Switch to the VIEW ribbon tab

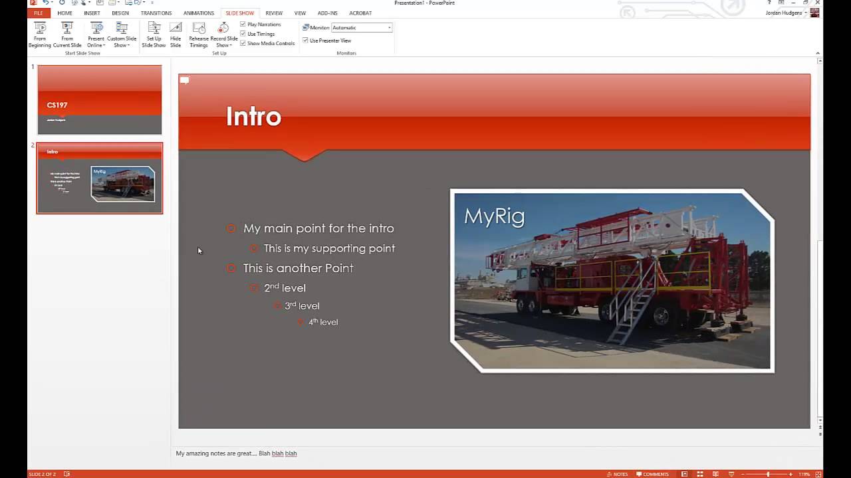[300, 13]
